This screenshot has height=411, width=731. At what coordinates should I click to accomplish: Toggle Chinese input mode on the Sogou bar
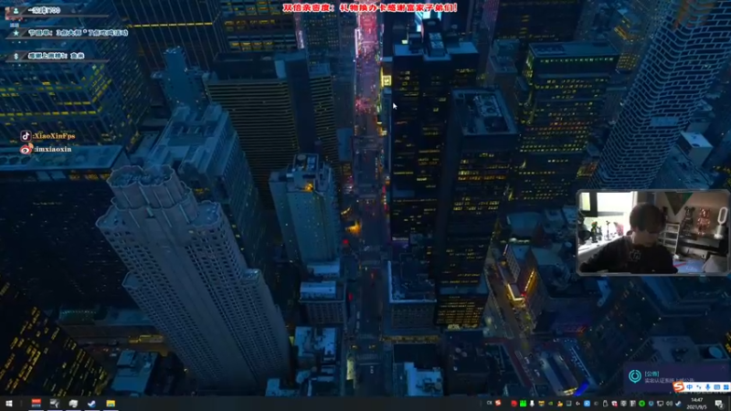point(690,386)
